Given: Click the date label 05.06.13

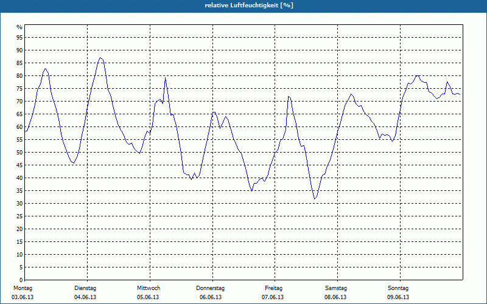Looking at the screenshot, I should click(x=148, y=297).
